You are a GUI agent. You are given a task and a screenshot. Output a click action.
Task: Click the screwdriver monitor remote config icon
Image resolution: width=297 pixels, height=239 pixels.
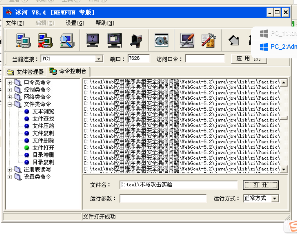point(187,40)
